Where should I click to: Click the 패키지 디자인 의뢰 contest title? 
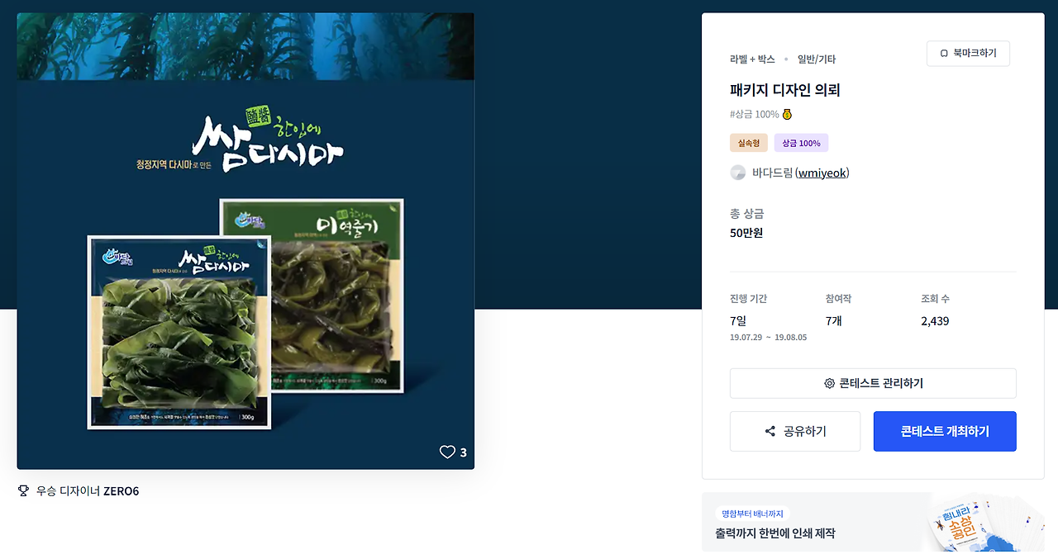click(x=784, y=90)
